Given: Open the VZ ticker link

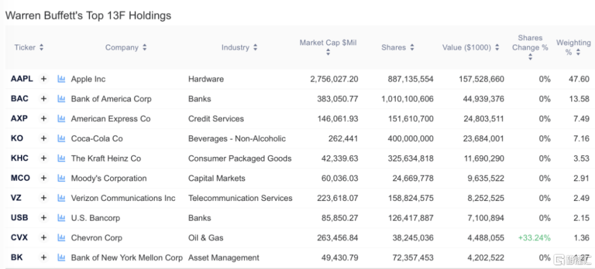Looking at the screenshot, I should [x=17, y=198].
